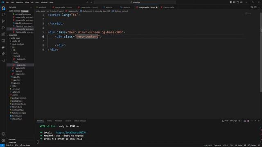Collapse the OPEN EDITORS section
262x147 pixels.
point(14,11)
